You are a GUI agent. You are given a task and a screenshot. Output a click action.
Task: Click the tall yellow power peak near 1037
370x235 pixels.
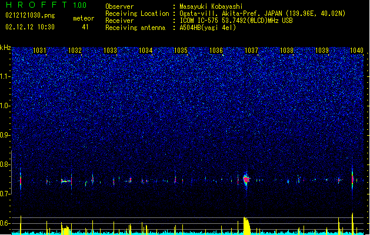coord(246,226)
